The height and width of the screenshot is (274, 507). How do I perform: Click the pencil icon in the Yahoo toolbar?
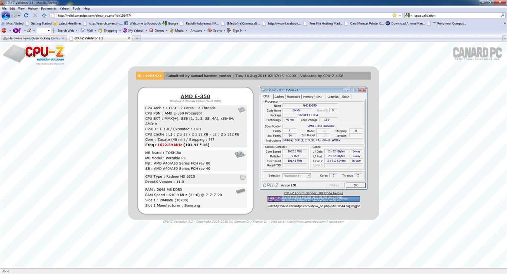point(29,30)
